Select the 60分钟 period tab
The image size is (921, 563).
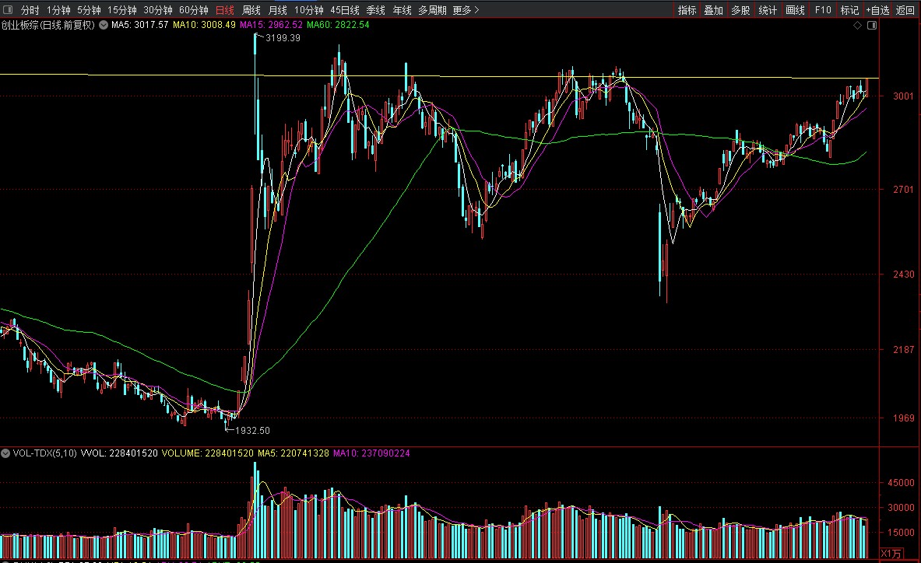[x=194, y=10]
